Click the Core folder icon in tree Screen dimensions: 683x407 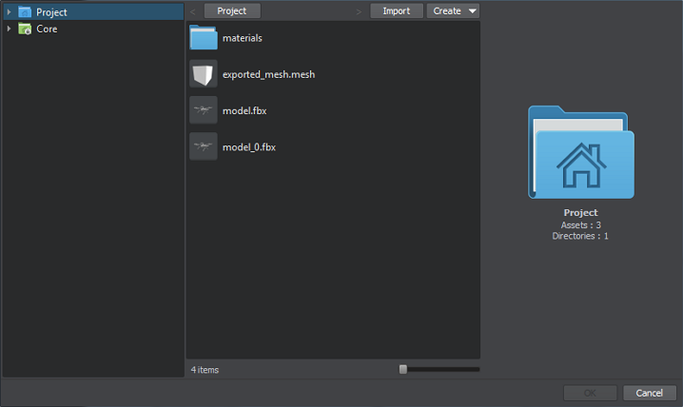25,29
